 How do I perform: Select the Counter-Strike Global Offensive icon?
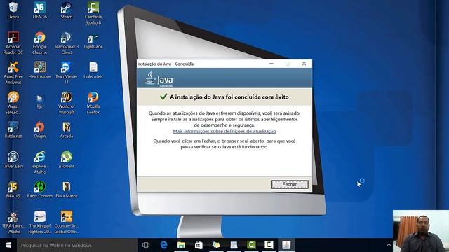click(66, 223)
